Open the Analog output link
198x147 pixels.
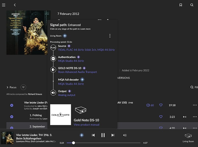[x=67, y=95]
